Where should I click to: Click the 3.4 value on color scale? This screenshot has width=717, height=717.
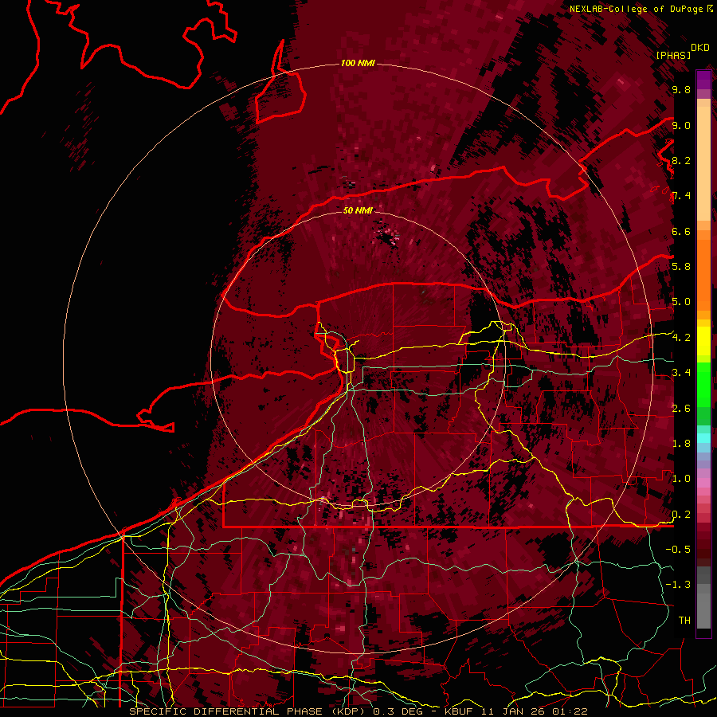(x=681, y=373)
